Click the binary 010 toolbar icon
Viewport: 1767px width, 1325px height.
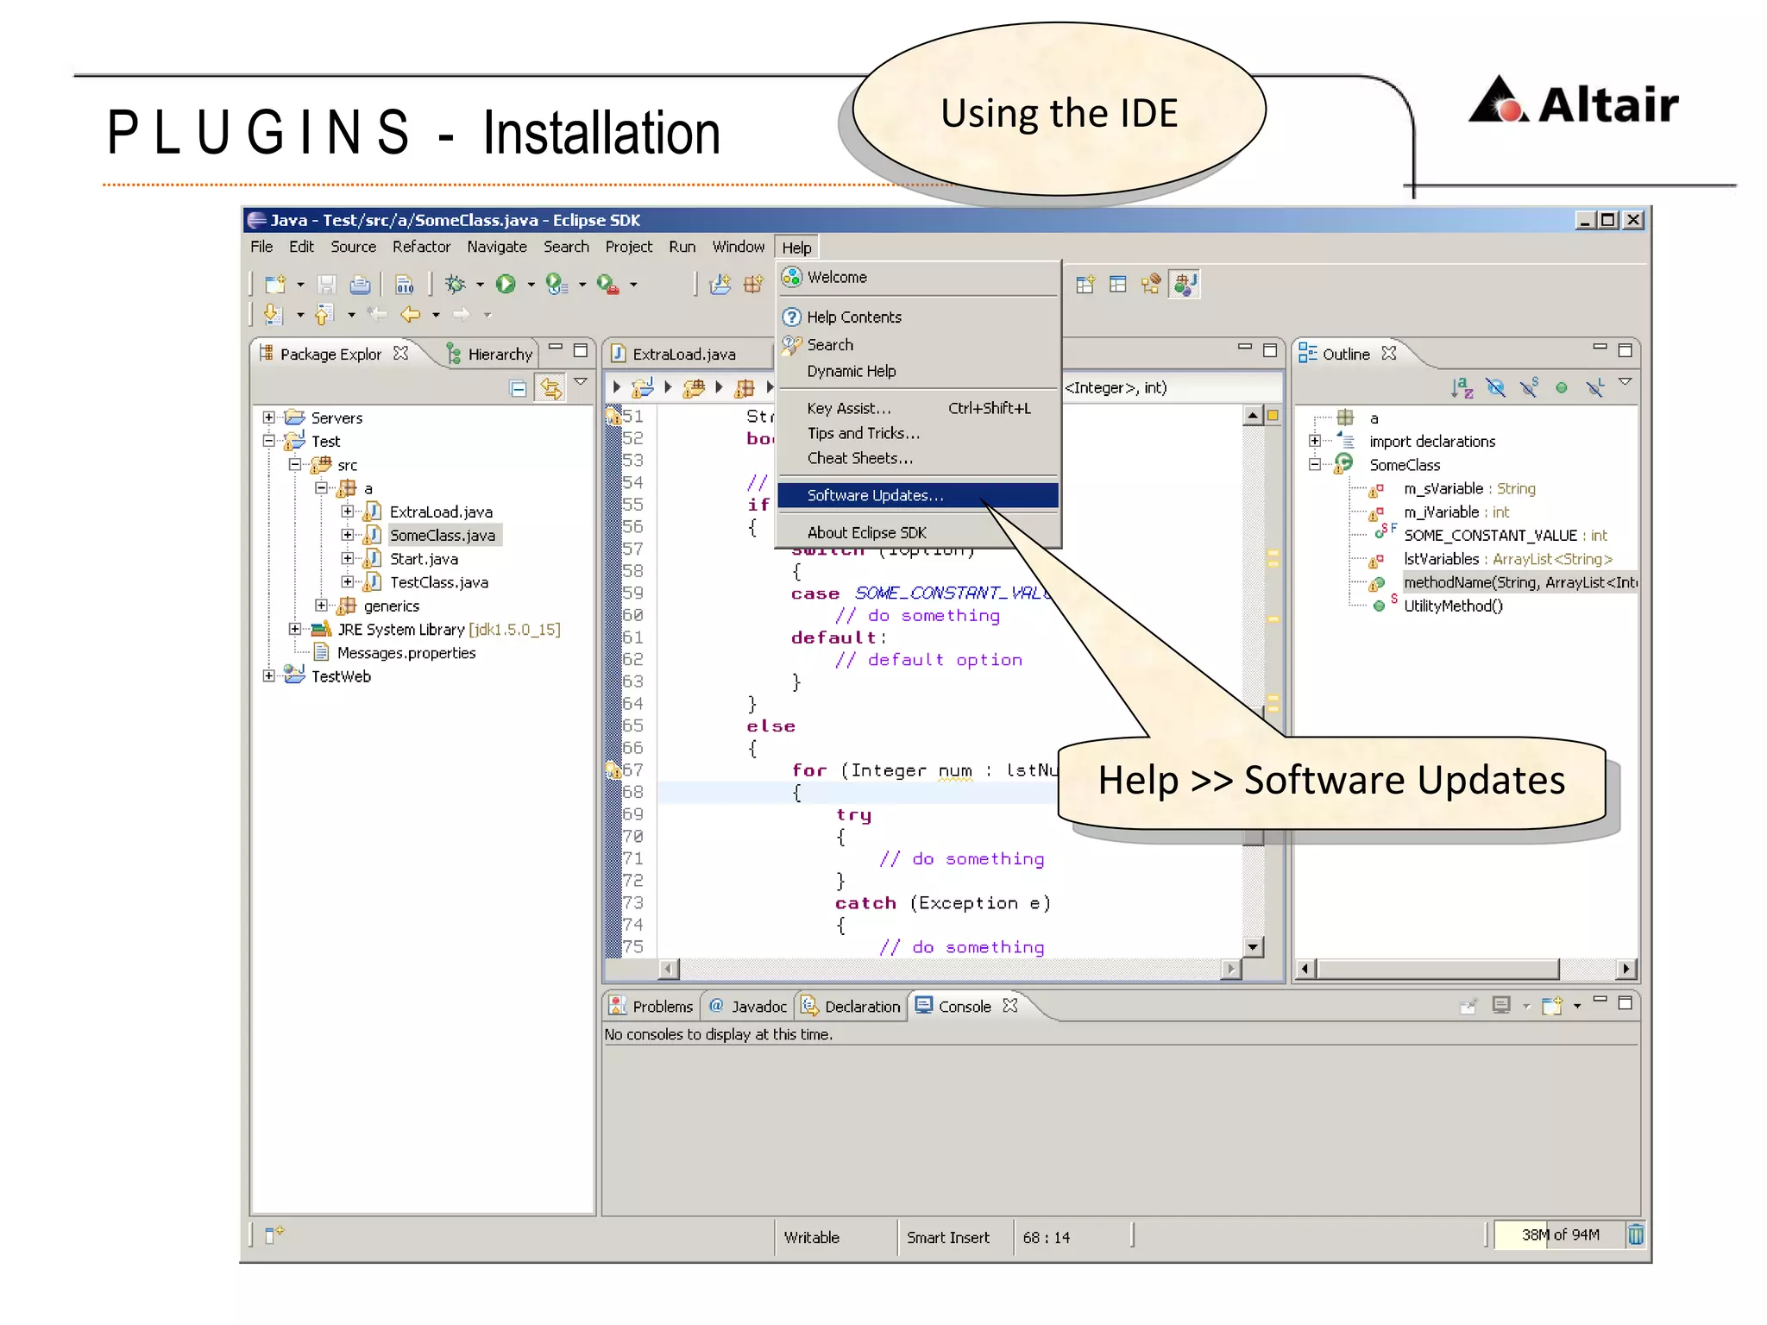[x=405, y=284]
